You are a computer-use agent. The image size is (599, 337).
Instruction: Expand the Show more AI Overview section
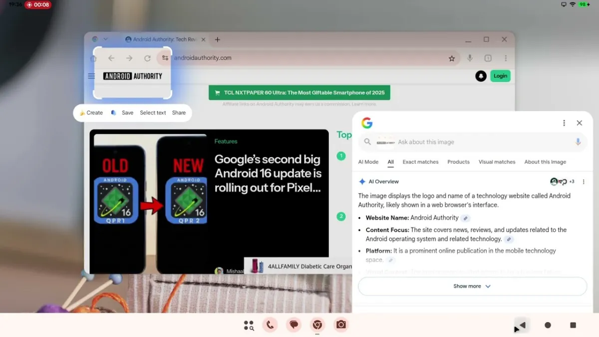(472, 286)
